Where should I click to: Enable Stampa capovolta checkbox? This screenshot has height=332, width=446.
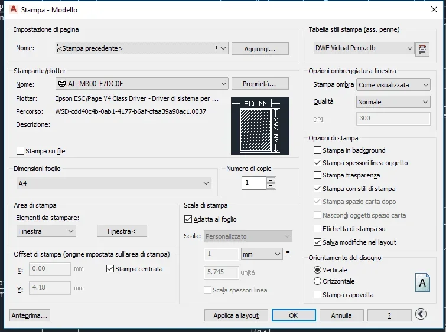pos(318,294)
